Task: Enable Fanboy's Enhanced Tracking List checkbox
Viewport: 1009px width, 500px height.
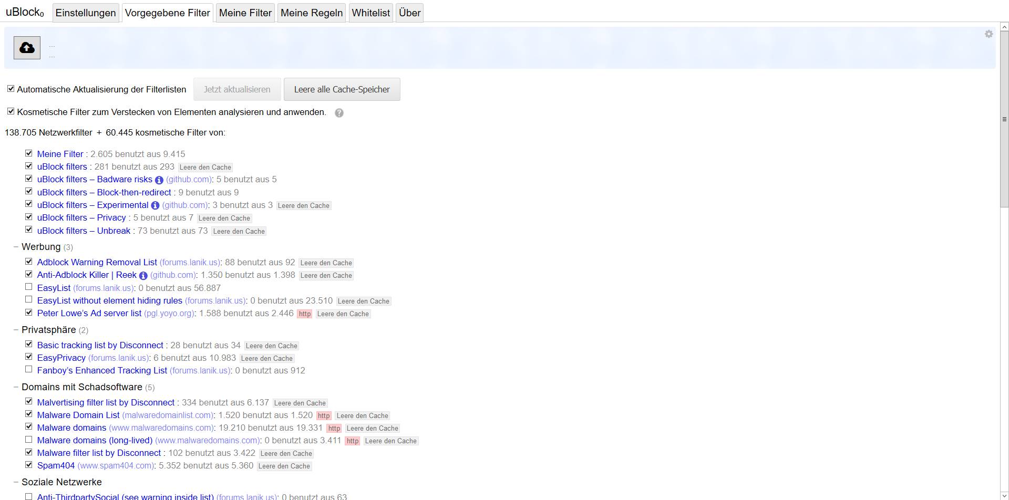Action: click(29, 369)
